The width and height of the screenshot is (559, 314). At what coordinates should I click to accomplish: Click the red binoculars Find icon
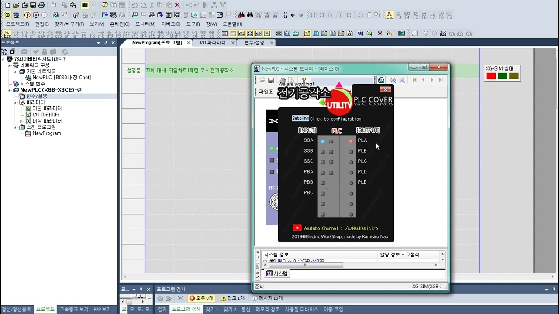point(241,15)
